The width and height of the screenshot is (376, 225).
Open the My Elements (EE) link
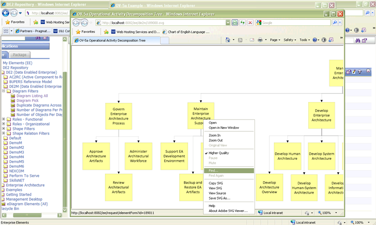tap(17, 63)
